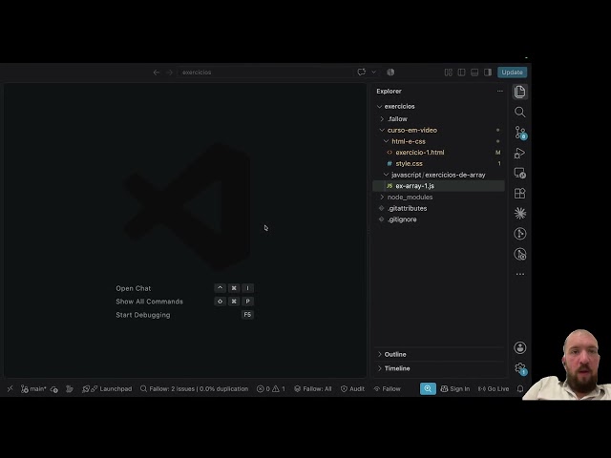Open the Extensions view icon
Viewport: 611px width, 458px height.
519,193
